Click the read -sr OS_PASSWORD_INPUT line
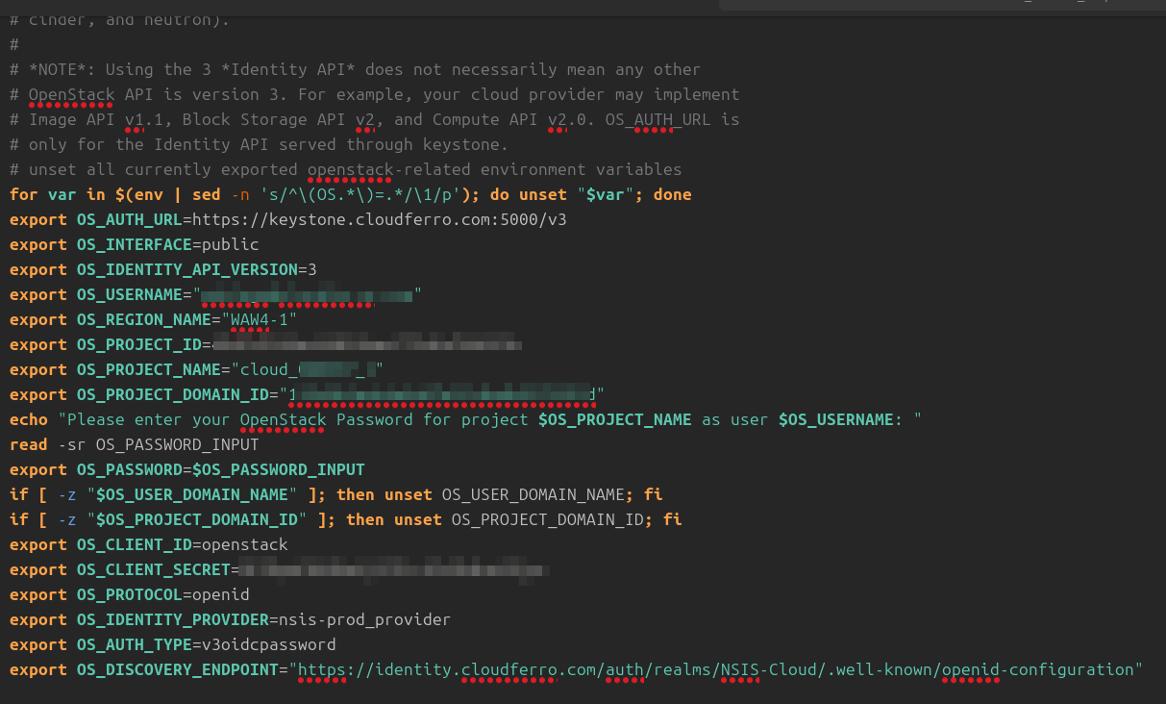Screen dimensions: 1166x704 (135, 444)
